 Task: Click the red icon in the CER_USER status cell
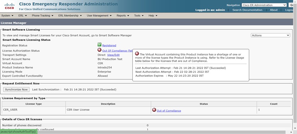pos(154,110)
